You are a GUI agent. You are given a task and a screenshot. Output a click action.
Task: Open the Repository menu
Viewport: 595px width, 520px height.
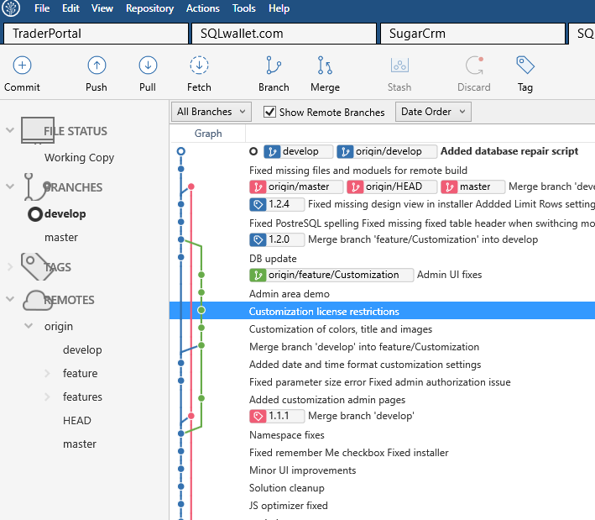point(150,8)
